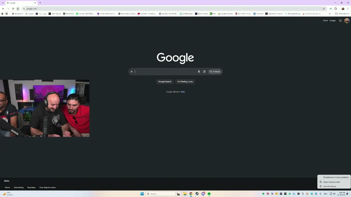
Task: Open the taskbar clock and date
Action: pyautogui.click(x=342, y=194)
